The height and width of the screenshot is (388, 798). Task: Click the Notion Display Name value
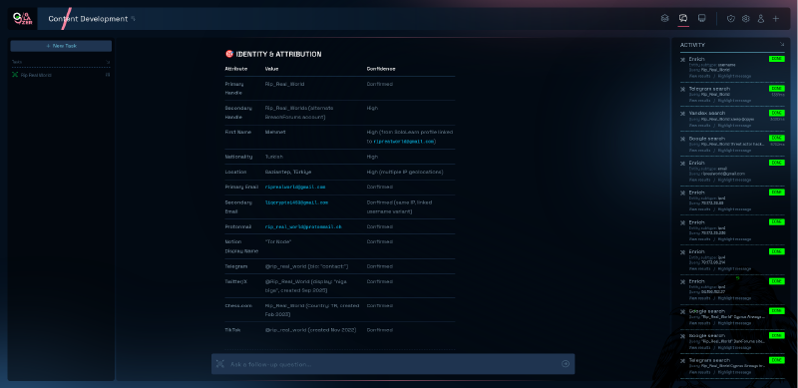(x=278, y=241)
